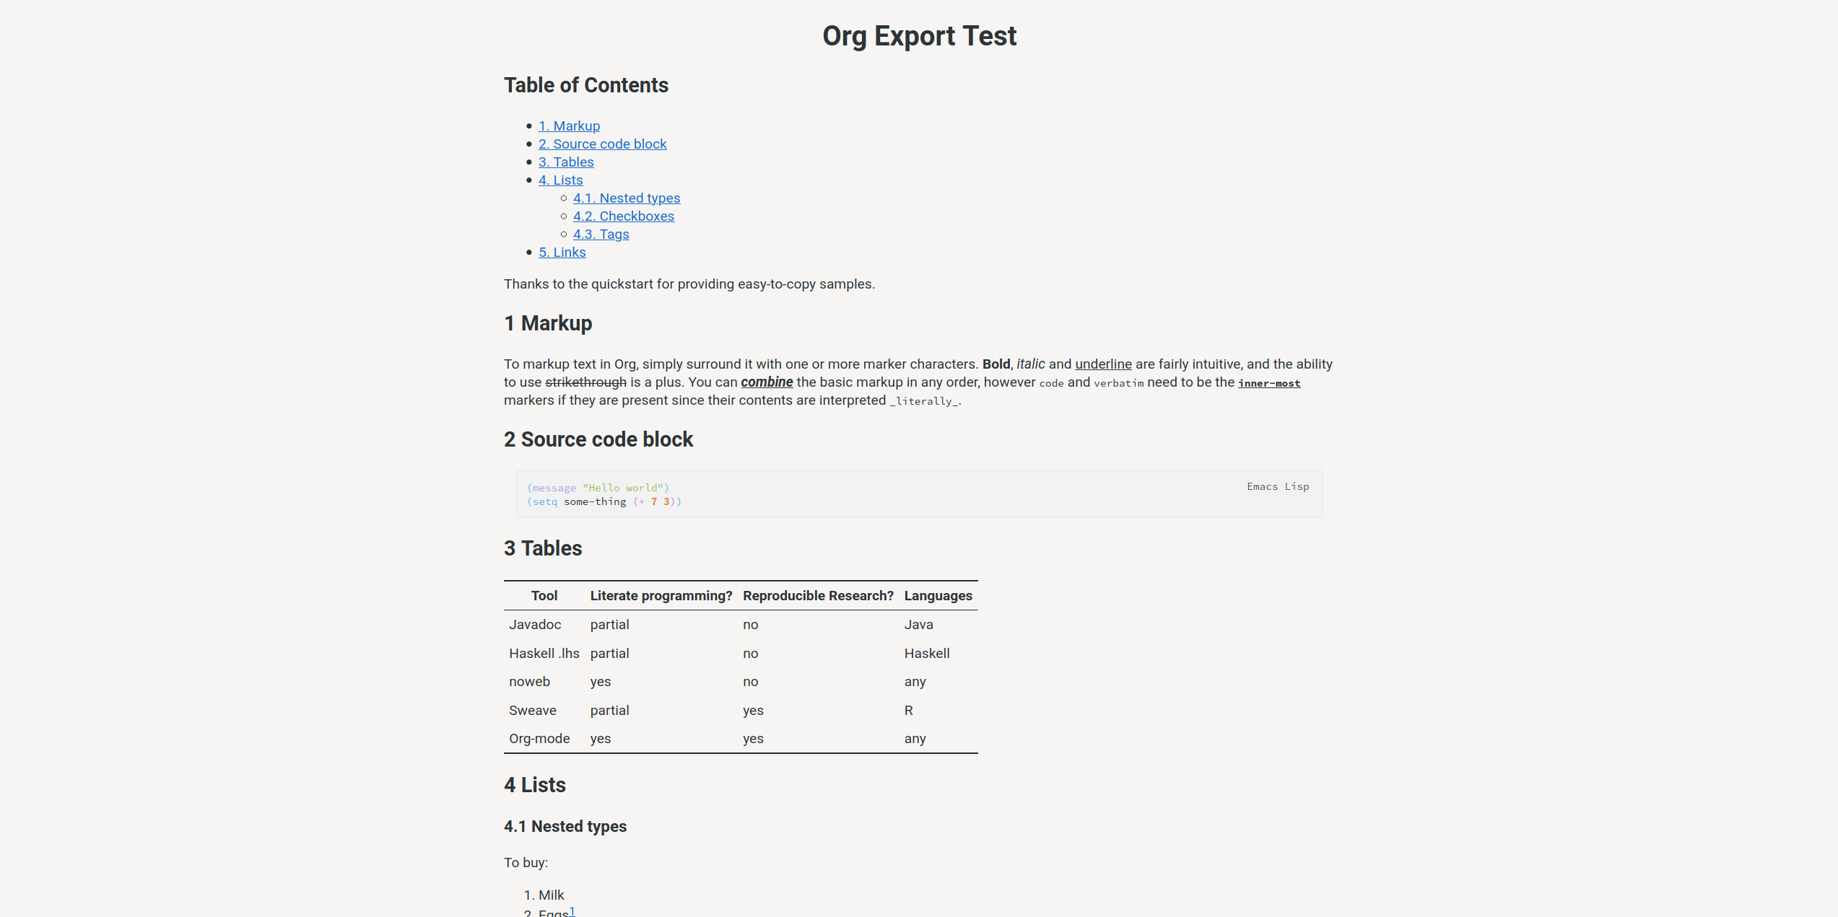The width and height of the screenshot is (1838, 917).
Task: Click the 'Emacs Lisp' language label
Action: (x=1277, y=487)
